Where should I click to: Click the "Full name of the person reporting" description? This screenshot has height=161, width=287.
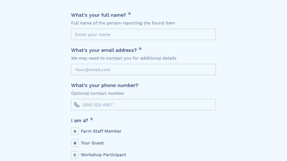pyautogui.click(x=123, y=23)
